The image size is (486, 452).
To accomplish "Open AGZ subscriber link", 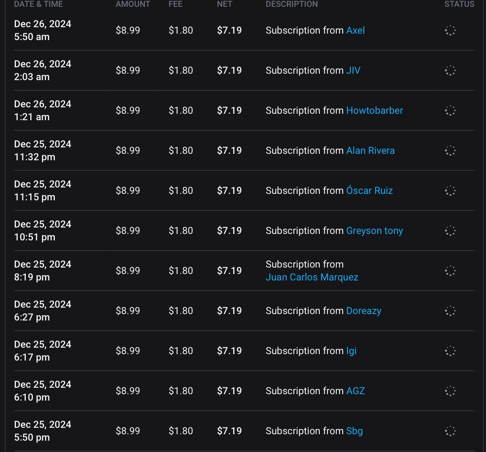I will pos(355,391).
